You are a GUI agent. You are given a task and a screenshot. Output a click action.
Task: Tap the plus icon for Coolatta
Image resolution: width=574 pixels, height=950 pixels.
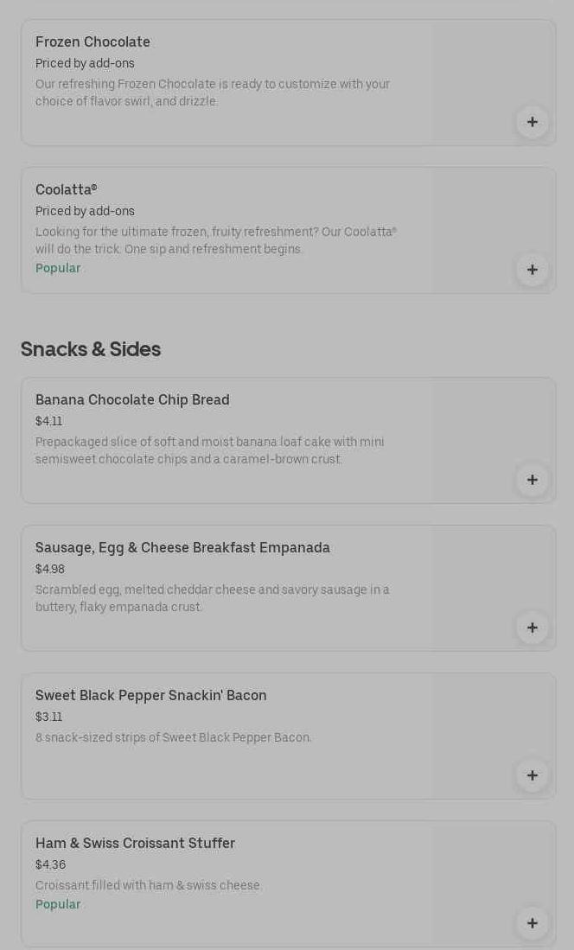point(532,270)
